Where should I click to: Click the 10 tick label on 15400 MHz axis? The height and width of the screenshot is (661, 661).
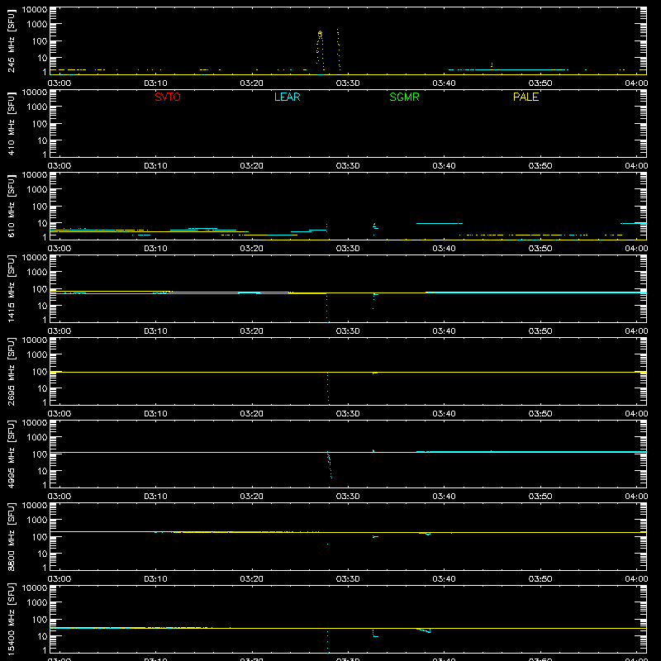42,636
